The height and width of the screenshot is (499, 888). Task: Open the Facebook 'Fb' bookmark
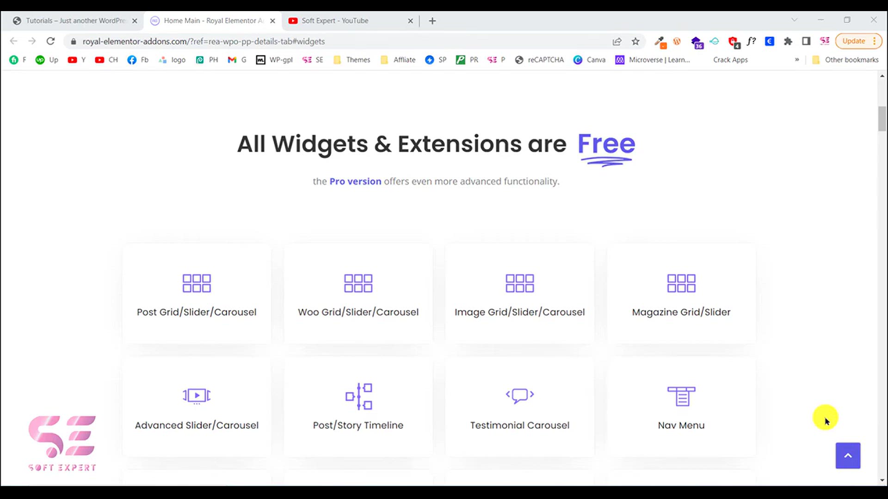(x=138, y=60)
